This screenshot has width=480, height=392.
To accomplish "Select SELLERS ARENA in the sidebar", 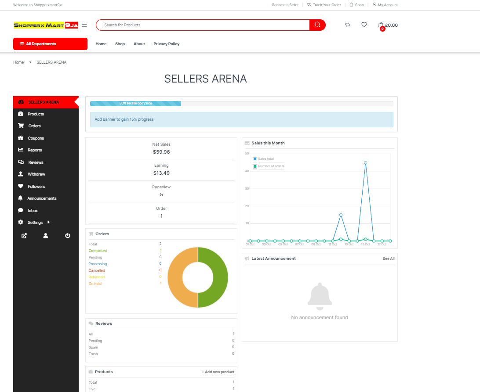I will (46, 102).
